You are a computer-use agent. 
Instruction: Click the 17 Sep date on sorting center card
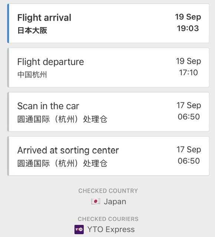click(189, 150)
